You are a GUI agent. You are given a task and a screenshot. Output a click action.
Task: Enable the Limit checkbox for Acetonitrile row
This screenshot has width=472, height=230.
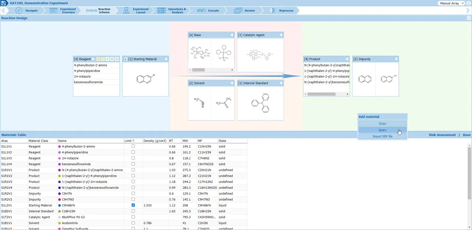pyautogui.click(x=133, y=223)
